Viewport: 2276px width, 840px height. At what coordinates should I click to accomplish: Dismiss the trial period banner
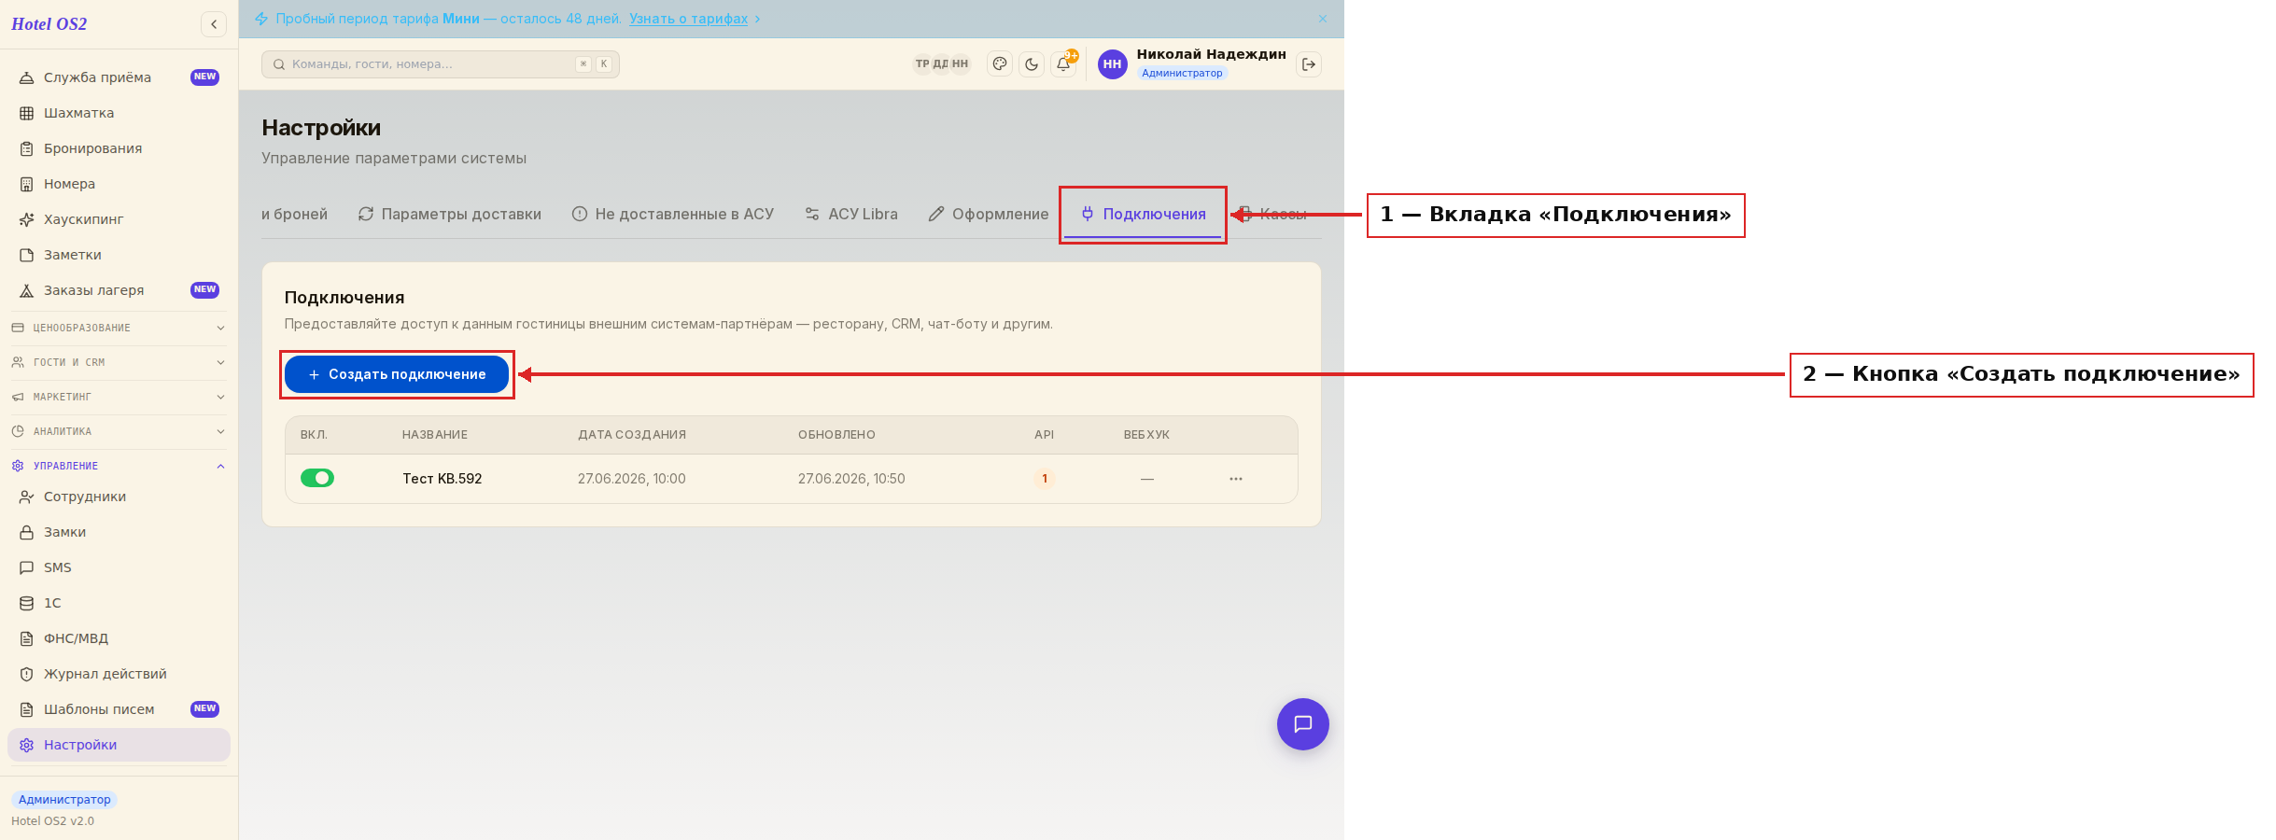pyautogui.click(x=1323, y=19)
